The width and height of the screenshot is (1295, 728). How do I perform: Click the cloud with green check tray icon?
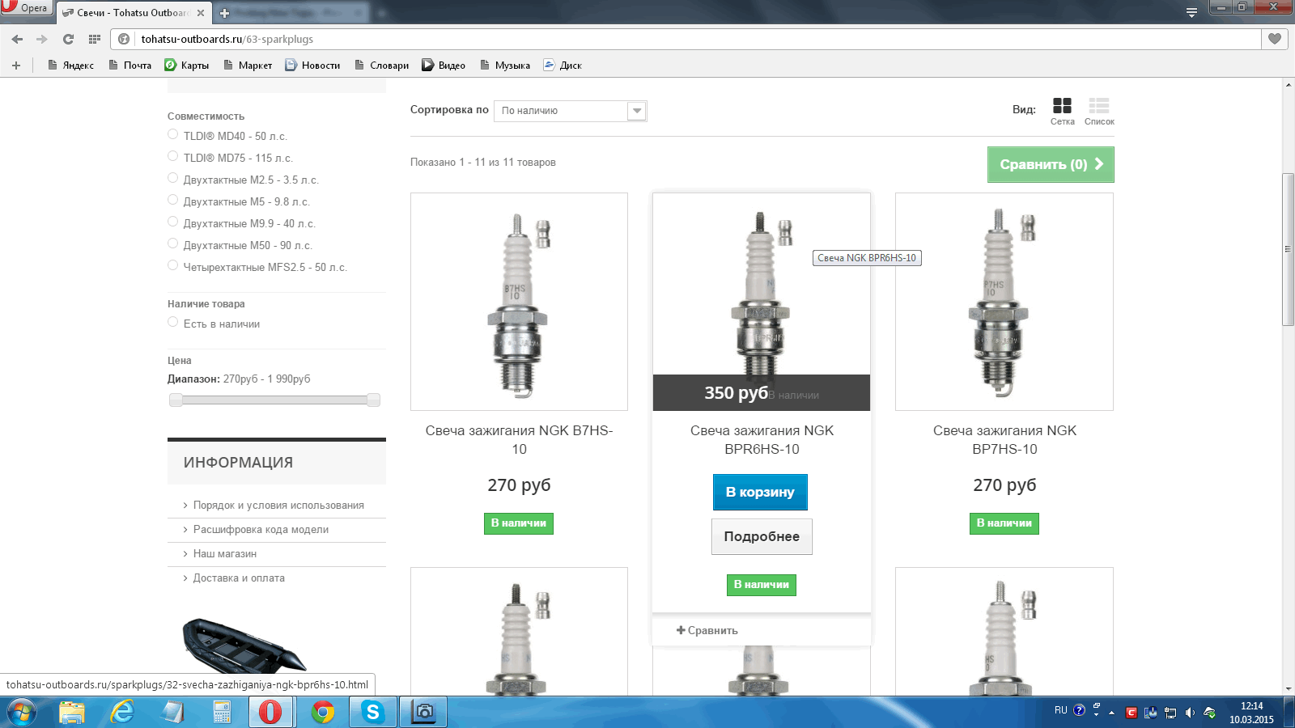point(1209,713)
